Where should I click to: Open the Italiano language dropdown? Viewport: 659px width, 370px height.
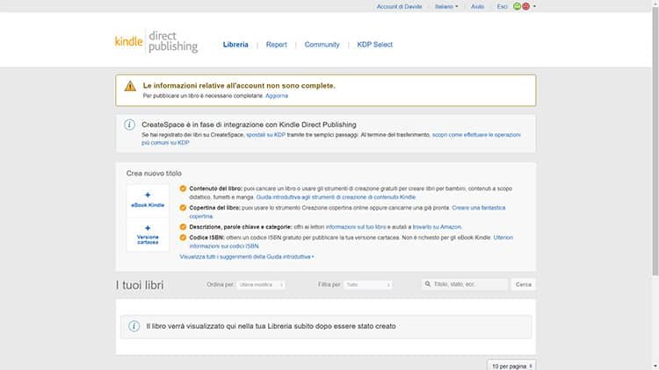click(x=446, y=6)
